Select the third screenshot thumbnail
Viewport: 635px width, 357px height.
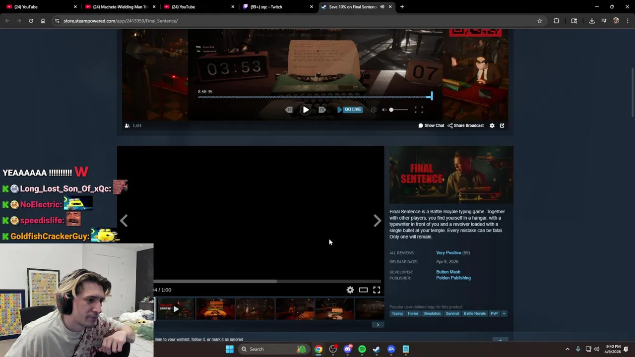tap(255, 309)
